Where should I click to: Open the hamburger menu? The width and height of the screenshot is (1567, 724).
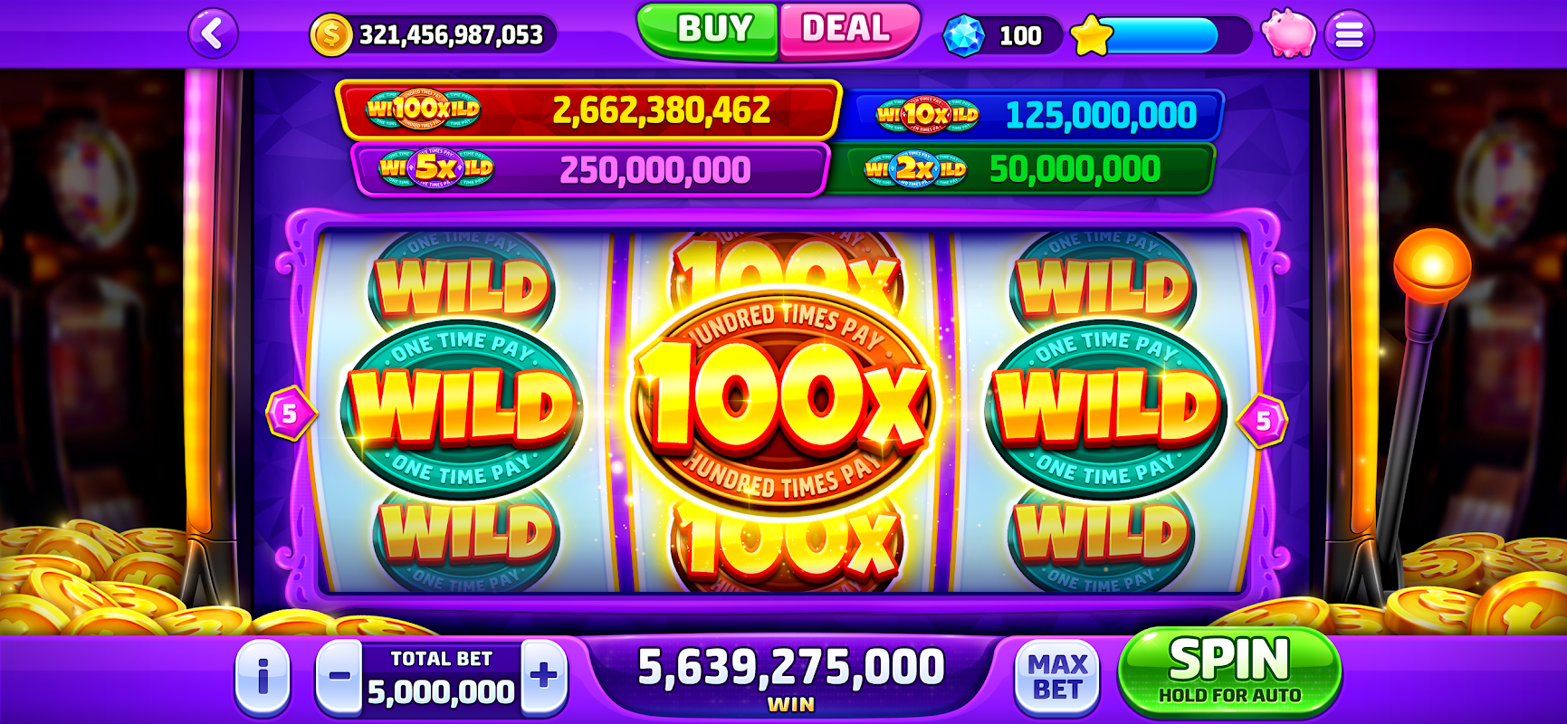point(1349,34)
